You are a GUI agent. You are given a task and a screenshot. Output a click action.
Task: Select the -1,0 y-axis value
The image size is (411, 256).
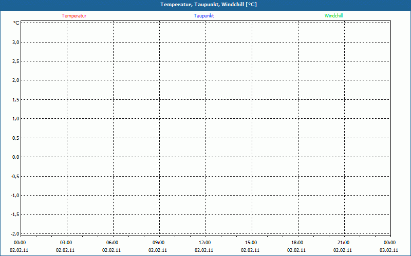[15, 196]
